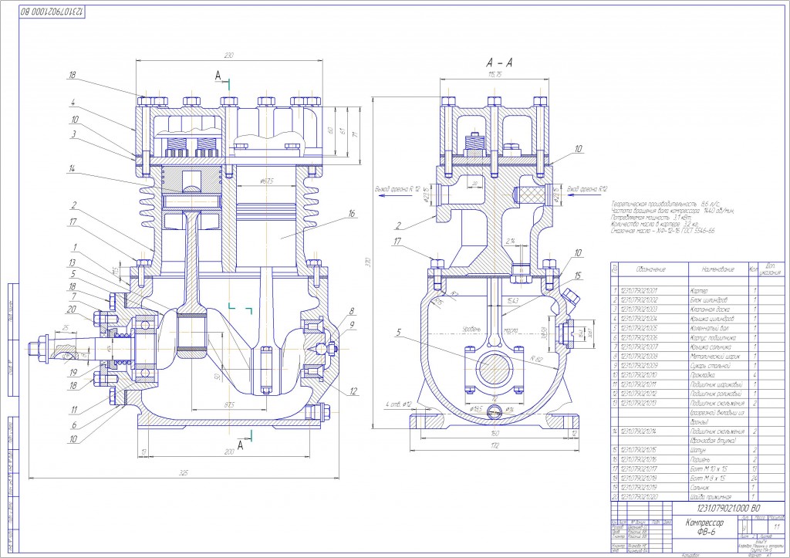Image resolution: width=790 pixels, height=558 pixels.
Task: Click the overall length dimension "325"
Action: (184, 473)
